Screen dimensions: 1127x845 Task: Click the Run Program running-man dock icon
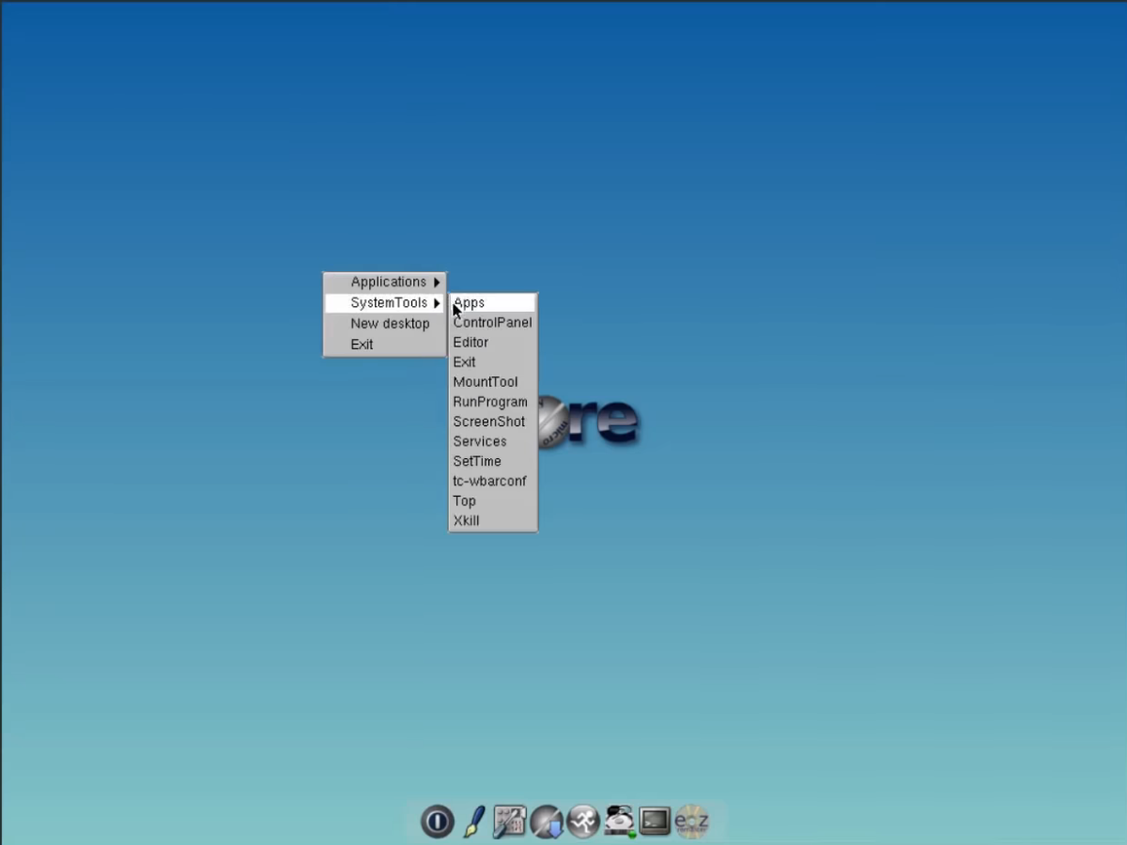coord(582,822)
